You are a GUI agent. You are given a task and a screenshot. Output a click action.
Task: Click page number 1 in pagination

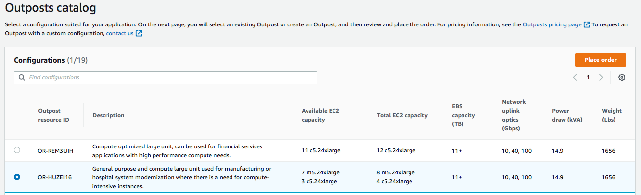click(x=588, y=77)
